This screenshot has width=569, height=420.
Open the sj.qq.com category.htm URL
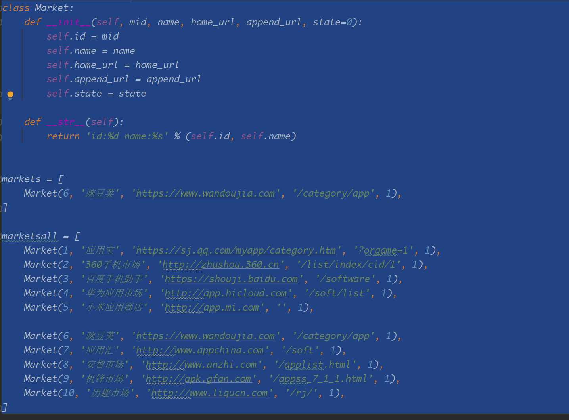coord(236,250)
